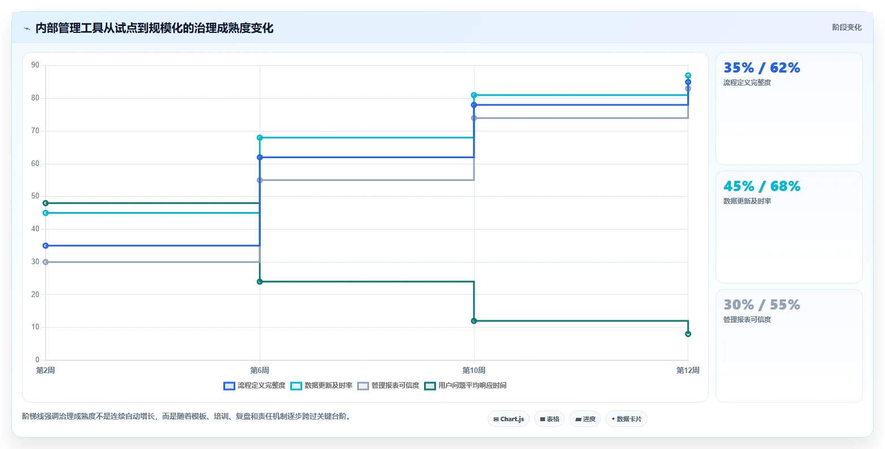Click the dashboard title 内部管理工具从试点到规模化的治理成熟度变化

(154, 28)
